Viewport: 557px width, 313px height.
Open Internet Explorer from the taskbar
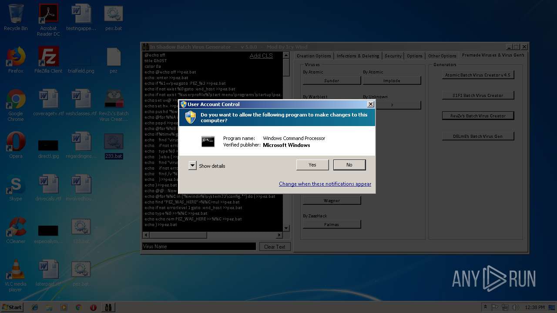point(35,307)
